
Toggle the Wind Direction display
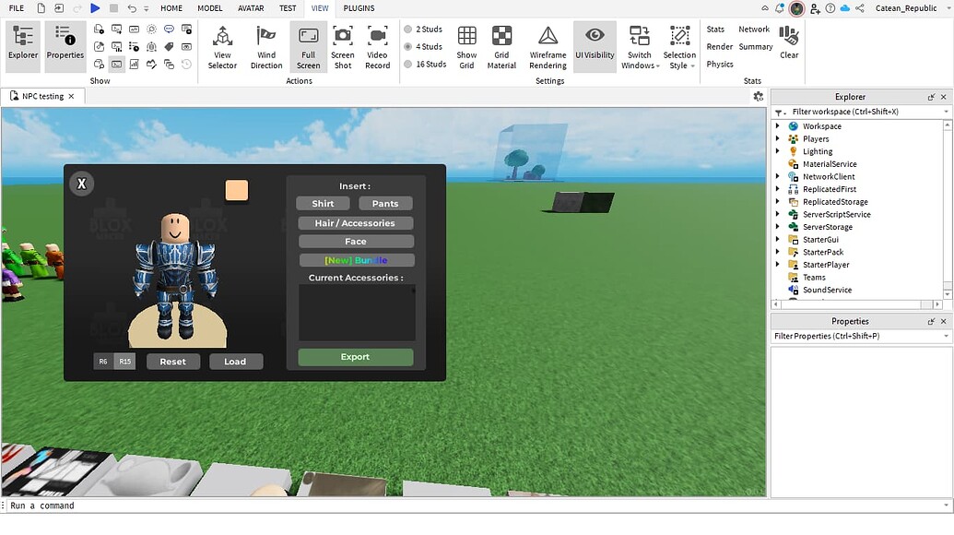point(266,46)
